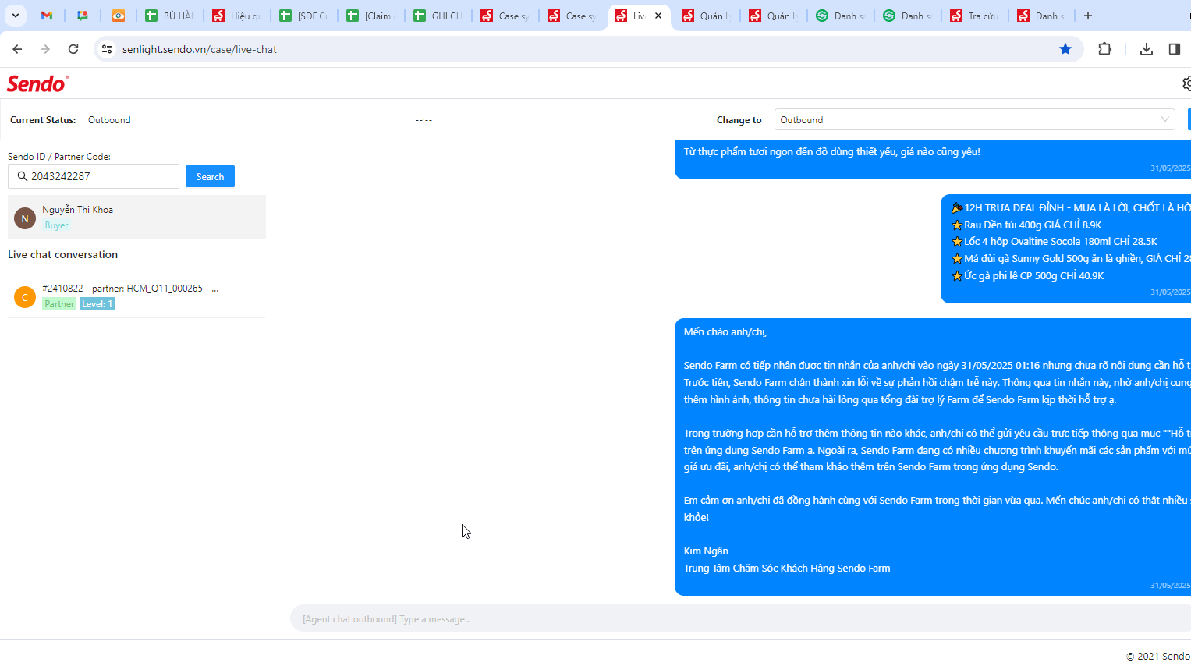
Task: Switch to the Hiệu qu tab
Action: click(x=237, y=16)
